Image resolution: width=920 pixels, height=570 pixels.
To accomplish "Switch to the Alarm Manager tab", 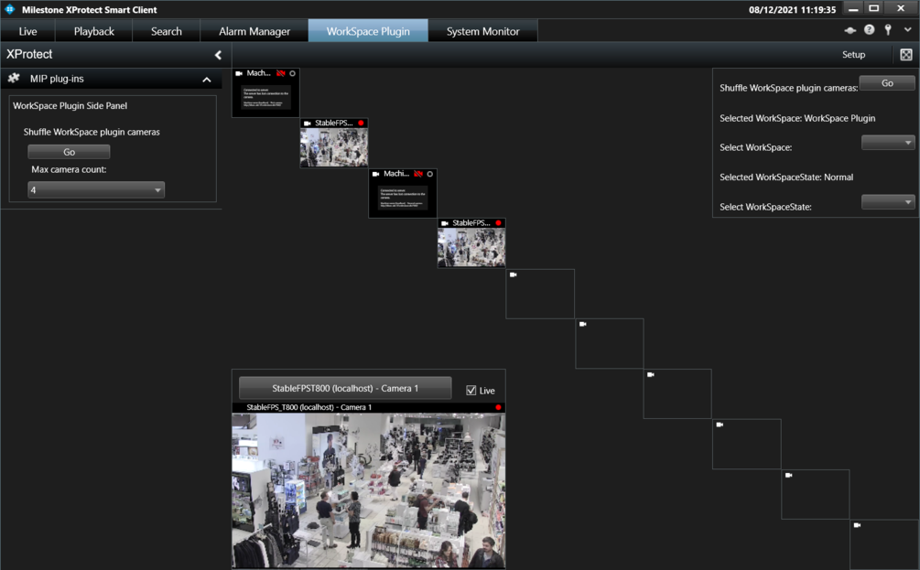I will (254, 31).
